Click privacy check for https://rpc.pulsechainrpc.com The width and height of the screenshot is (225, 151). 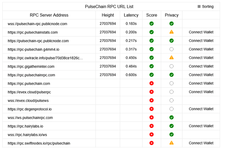171,75
